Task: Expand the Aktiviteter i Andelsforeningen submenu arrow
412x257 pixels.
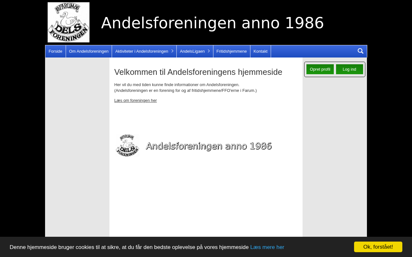Action: coord(172,51)
